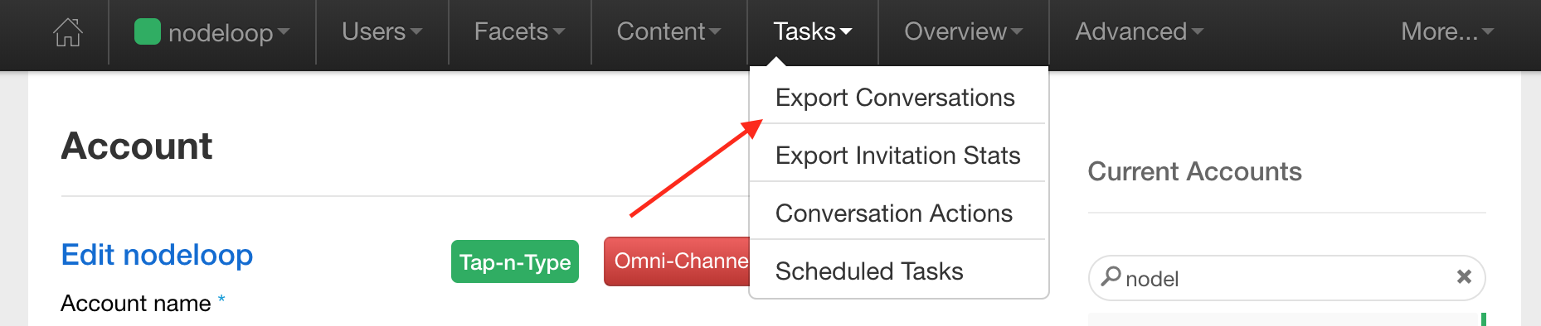1541x326 pixels.
Task: Focus the Current Accounts search field
Action: point(1286,278)
